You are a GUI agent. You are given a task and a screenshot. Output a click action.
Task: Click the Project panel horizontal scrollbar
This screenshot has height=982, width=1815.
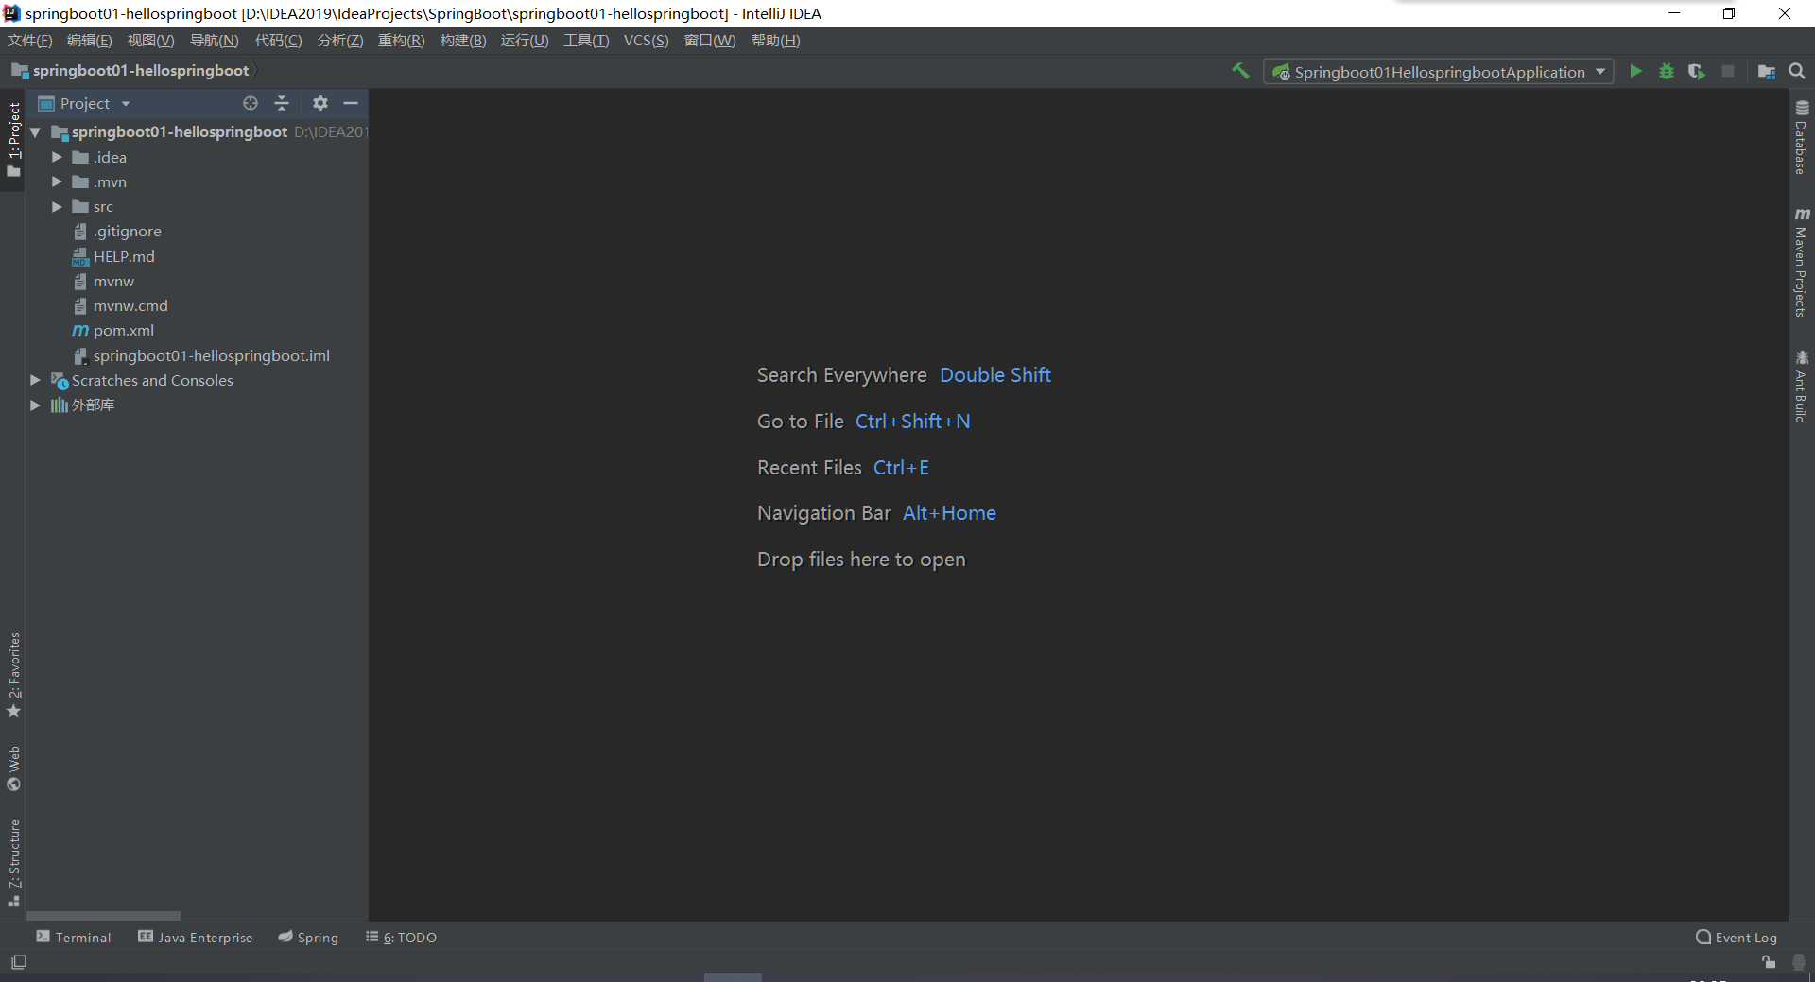click(103, 916)
